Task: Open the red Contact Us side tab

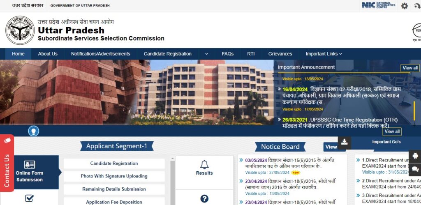Action: (7, 163)
